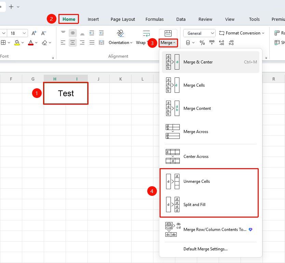
Task: Open the Page Layout tab
Action: (123, 19)
